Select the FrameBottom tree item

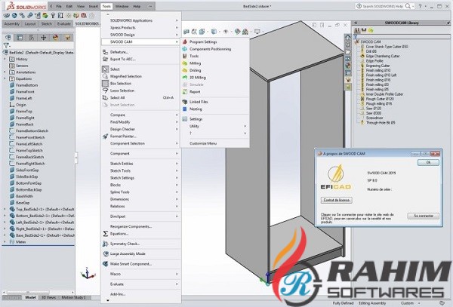[27, 85]
